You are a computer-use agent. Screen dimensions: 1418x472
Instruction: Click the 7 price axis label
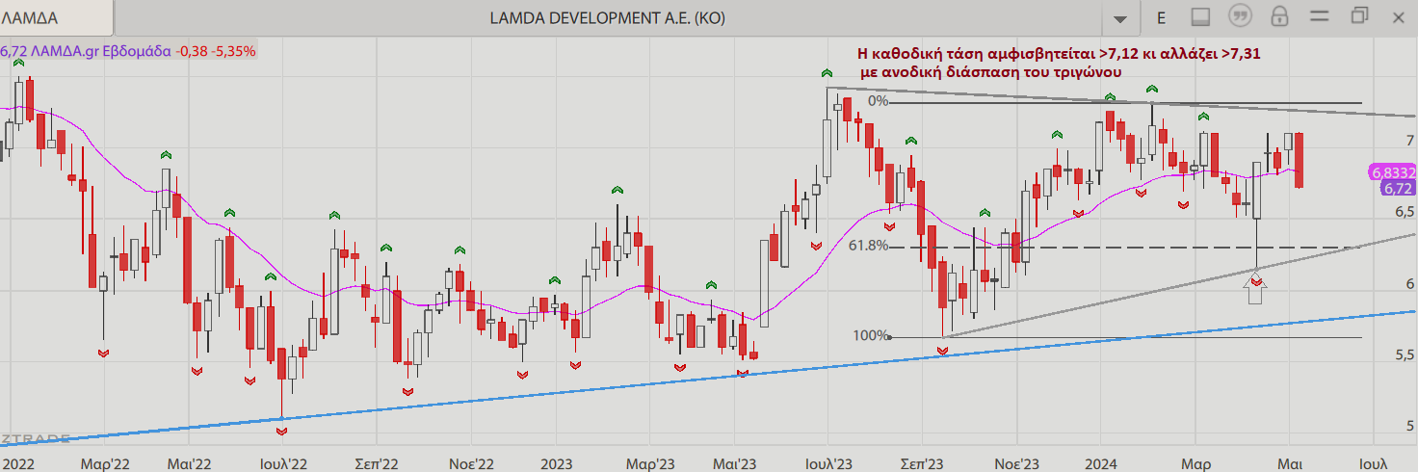tap(1409, 141)
